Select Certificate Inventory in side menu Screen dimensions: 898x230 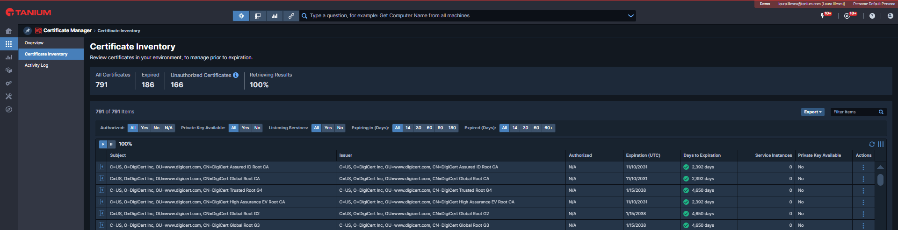(x=51, y=54)
